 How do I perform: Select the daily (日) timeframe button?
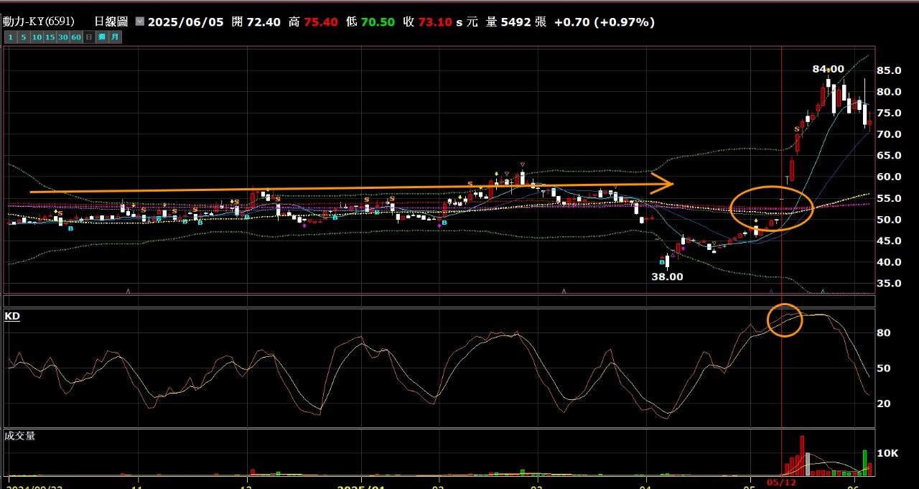point(89,37)
